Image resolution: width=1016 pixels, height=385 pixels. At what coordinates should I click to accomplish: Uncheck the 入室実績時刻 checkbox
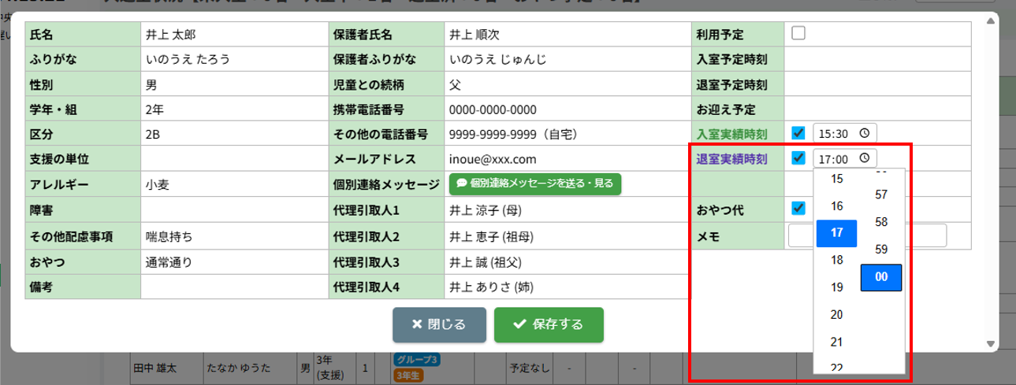(x=798, y=132)
